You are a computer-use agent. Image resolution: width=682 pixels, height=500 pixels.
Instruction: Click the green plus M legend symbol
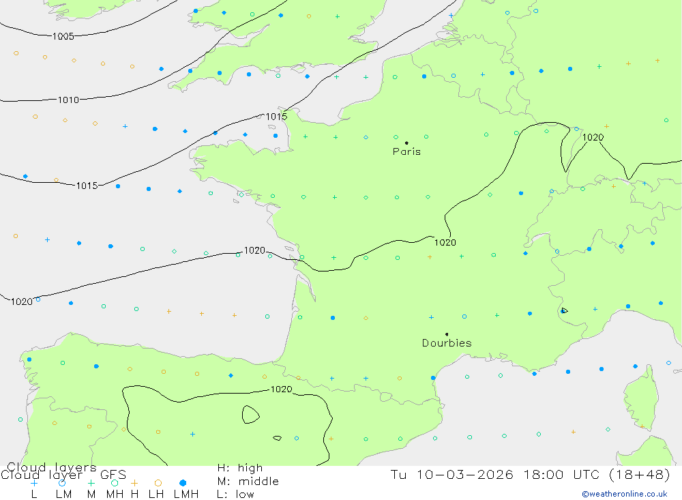pos(91,483)
